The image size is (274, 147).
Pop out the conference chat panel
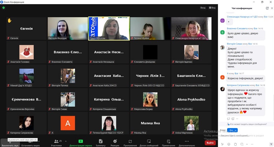click(x=267, y=8)
